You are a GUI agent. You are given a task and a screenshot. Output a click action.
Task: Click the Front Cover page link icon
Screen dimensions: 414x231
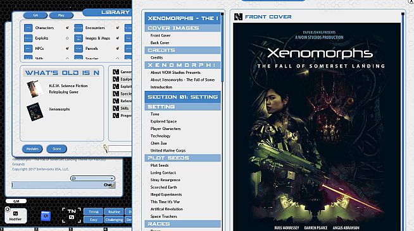(238, 17)
